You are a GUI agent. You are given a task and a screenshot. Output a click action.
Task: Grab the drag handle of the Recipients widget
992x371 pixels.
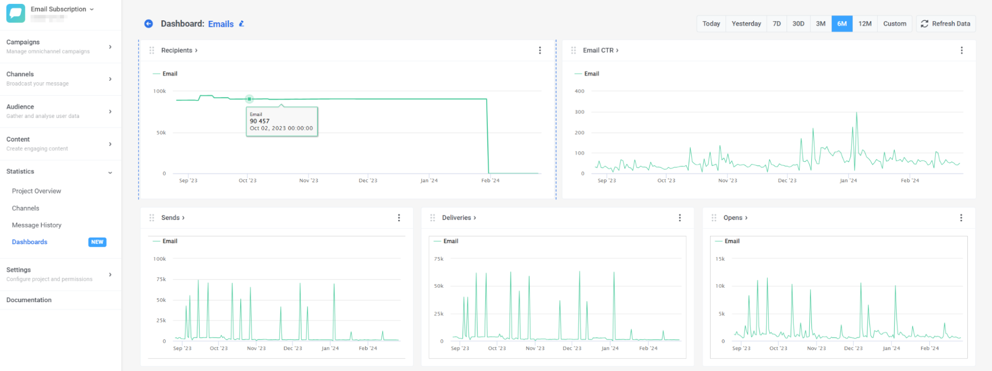coord(152,51)
